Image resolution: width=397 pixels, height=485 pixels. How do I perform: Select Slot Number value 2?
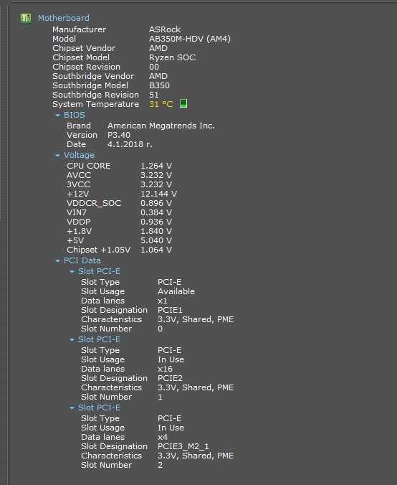click(x=160, y=465)
